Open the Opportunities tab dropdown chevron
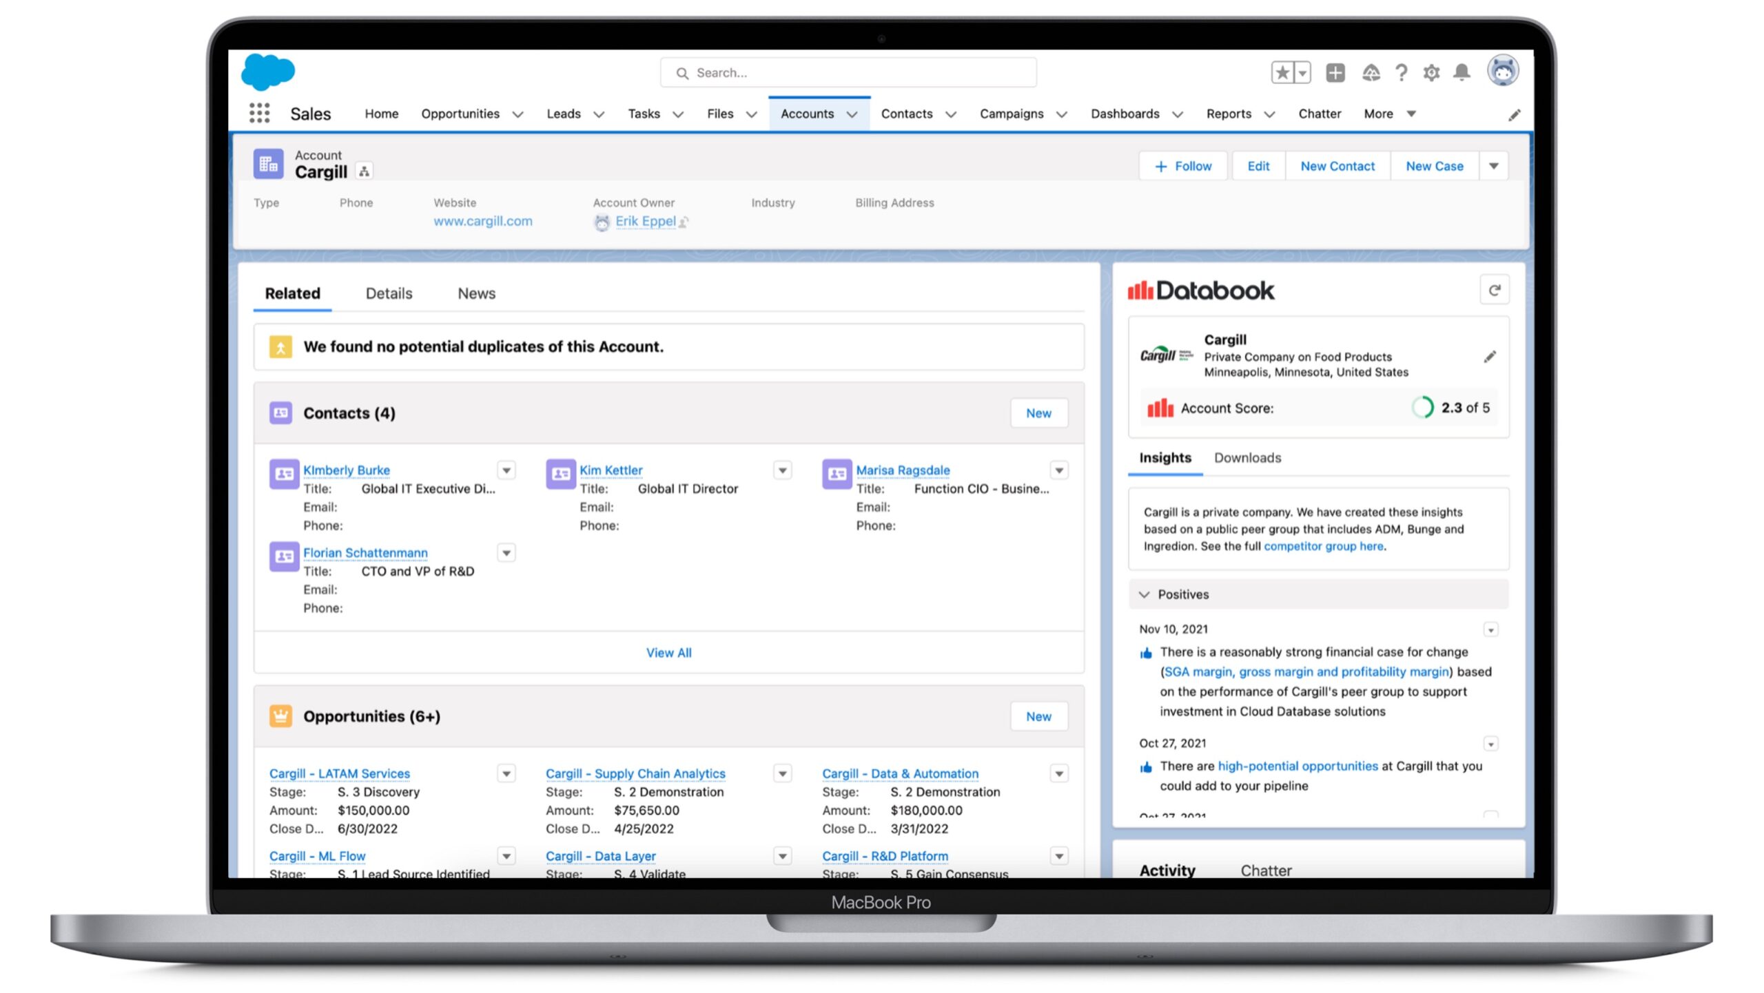 tap(517, 115)
